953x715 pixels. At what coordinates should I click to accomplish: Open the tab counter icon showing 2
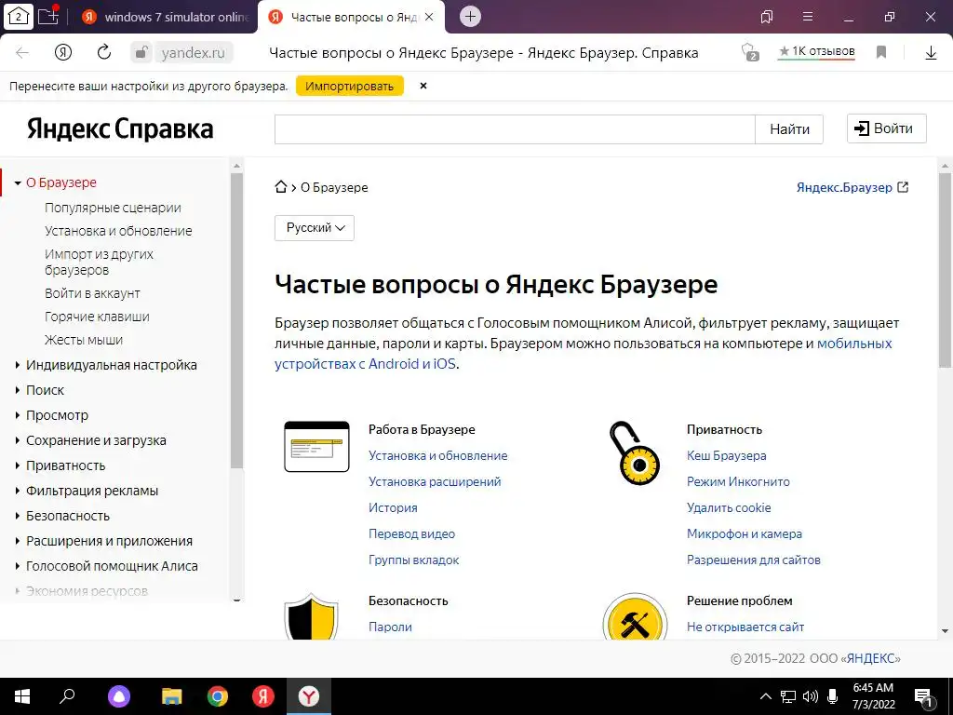19,17
